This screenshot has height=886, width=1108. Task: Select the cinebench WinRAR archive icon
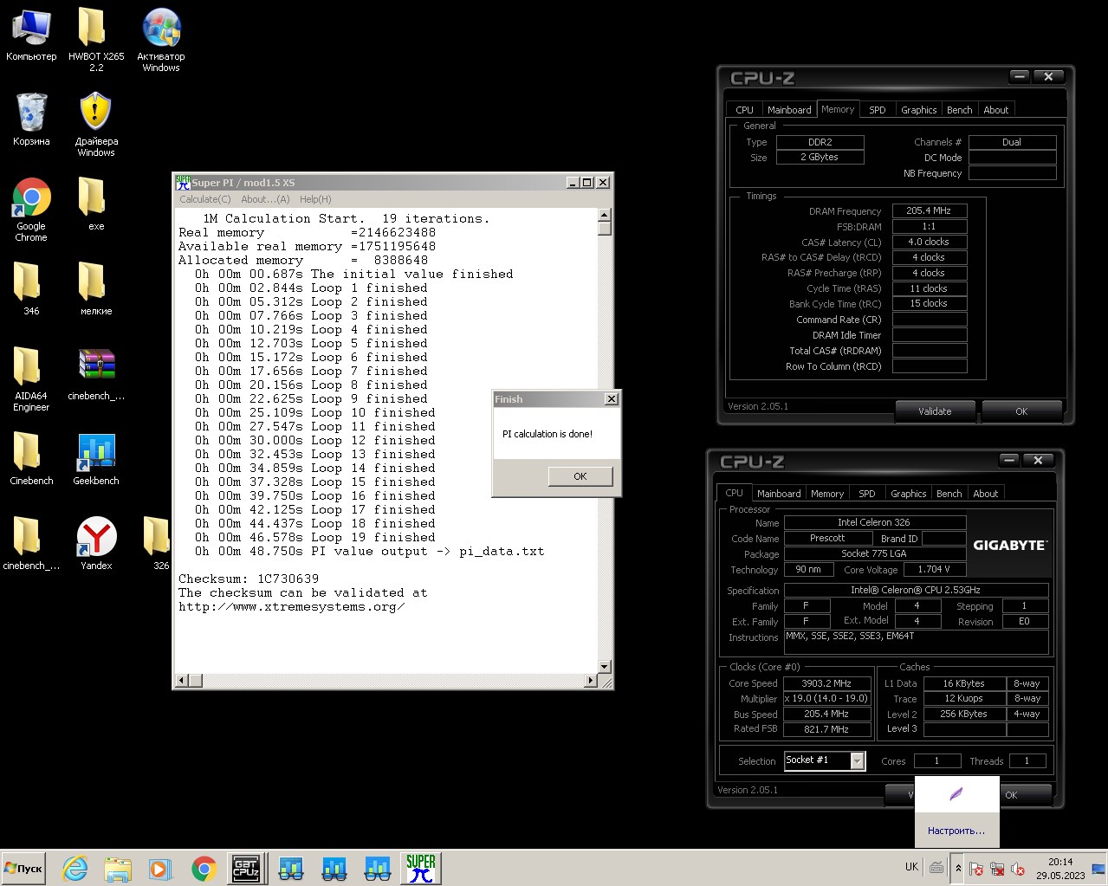96,373
